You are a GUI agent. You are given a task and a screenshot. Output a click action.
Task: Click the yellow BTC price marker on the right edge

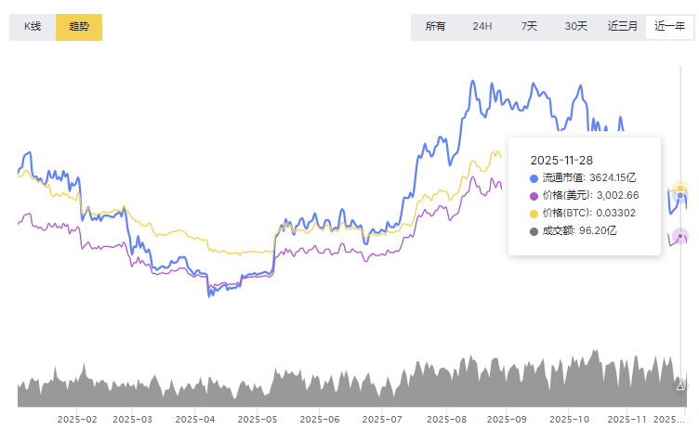(x=680, y=189)
